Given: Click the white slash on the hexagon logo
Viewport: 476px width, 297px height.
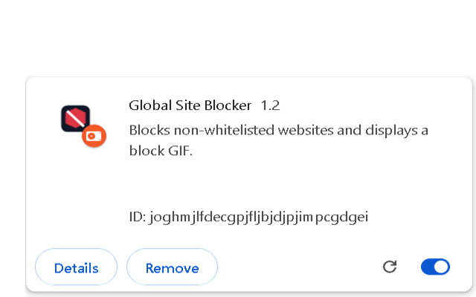Looking at the screenshot, I should [x=76, y=119].
